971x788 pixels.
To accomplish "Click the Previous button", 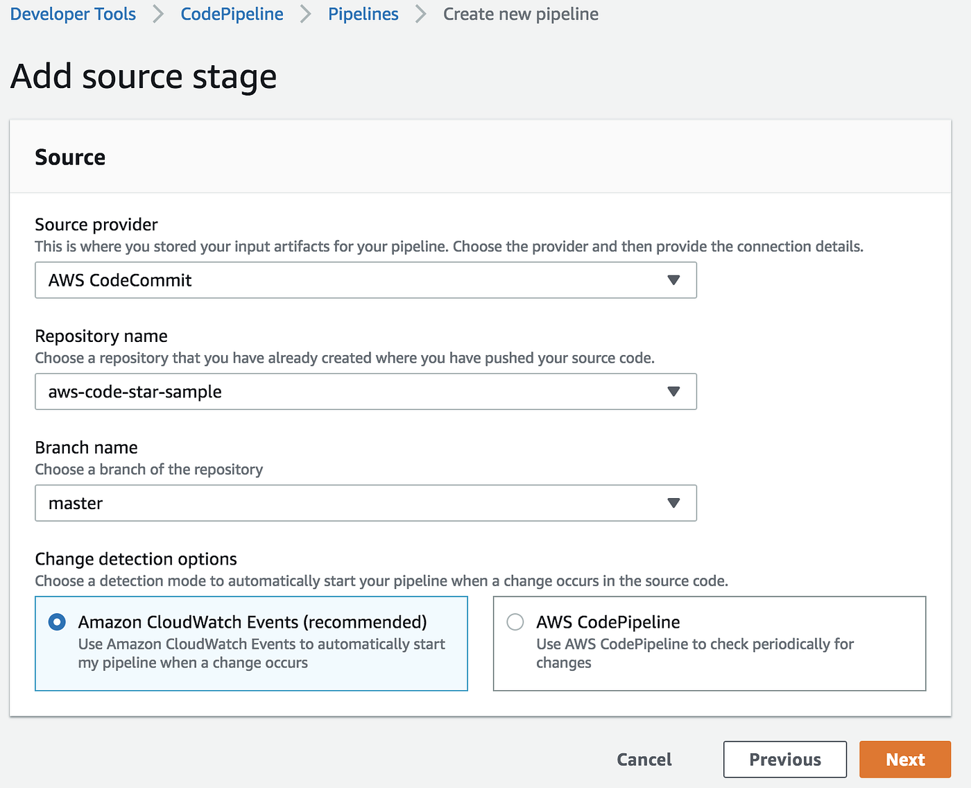I will coord(784,759).
